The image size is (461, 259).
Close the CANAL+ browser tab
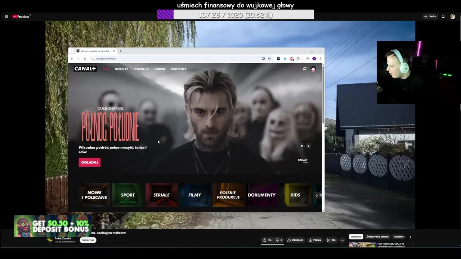point(114,51)
